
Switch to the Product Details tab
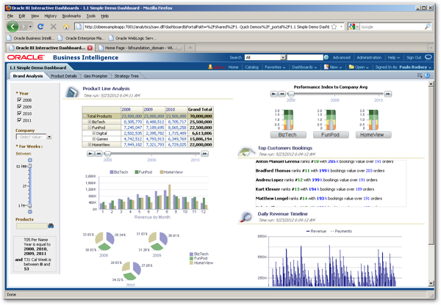point(64,76)
